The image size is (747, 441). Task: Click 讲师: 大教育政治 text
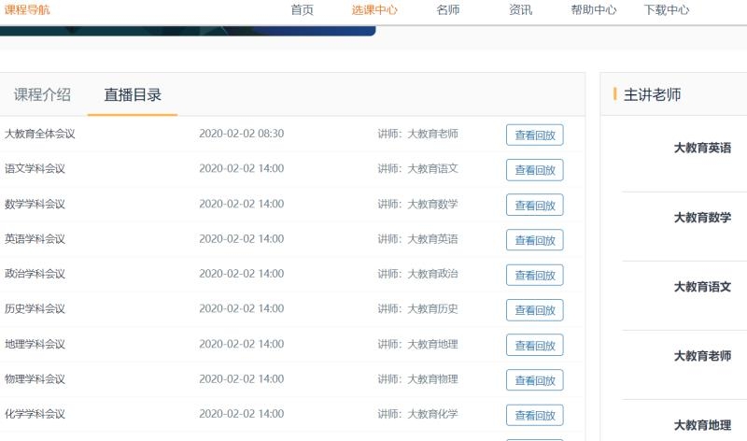point(417,274)
